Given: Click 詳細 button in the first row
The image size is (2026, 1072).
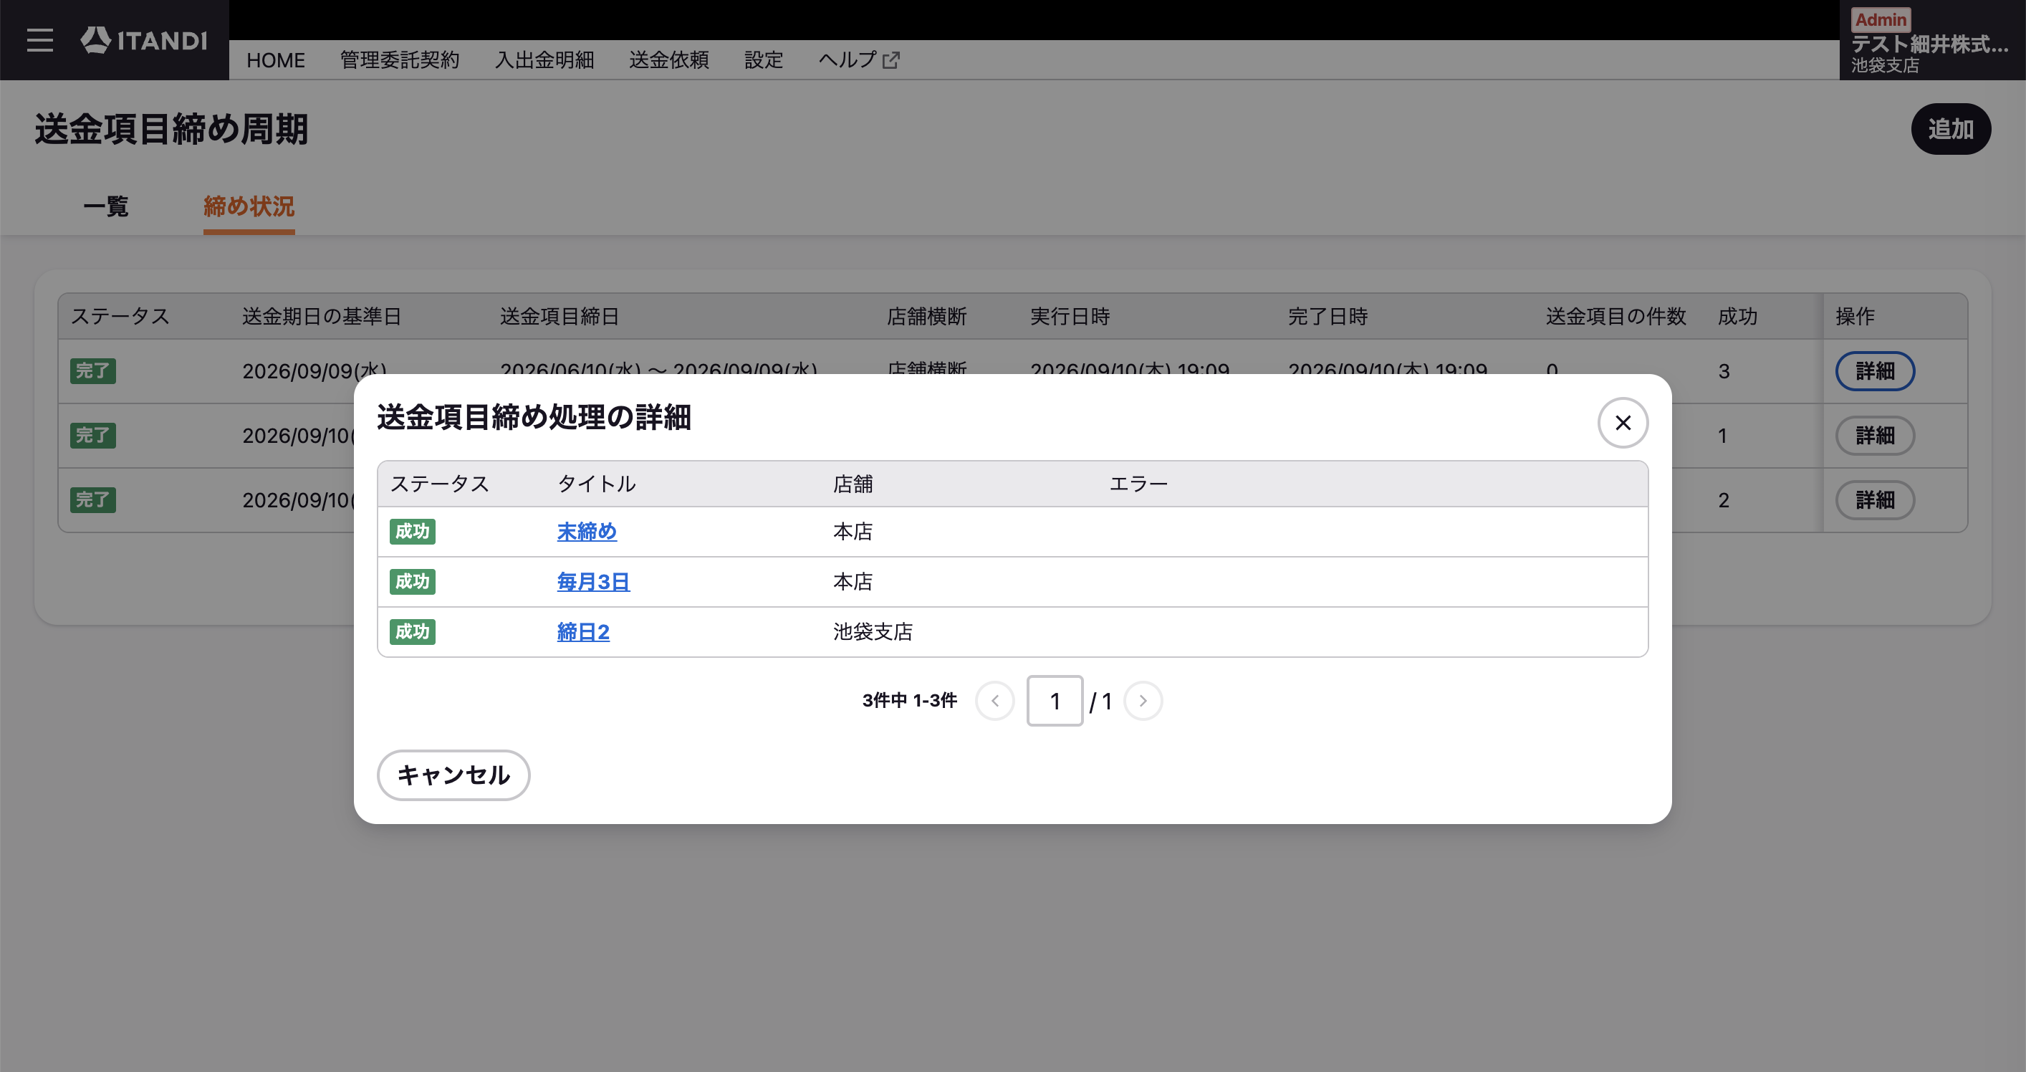Looking at the screenshot, I should click(x=1875, y=371).
